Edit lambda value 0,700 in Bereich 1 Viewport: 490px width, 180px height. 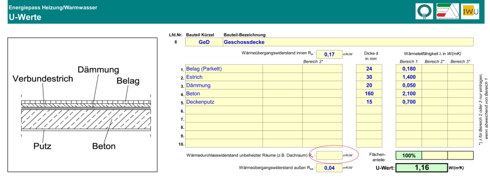(409, 102)
